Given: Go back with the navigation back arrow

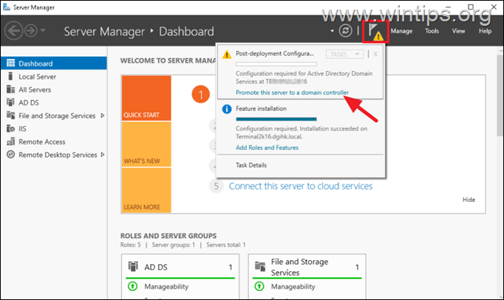Looking at the screenshot, I should point(13,31).
